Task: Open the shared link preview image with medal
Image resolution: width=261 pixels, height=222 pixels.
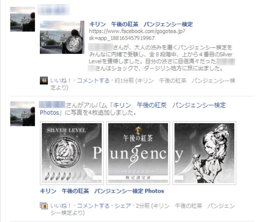Action: [x=62, y=37]
